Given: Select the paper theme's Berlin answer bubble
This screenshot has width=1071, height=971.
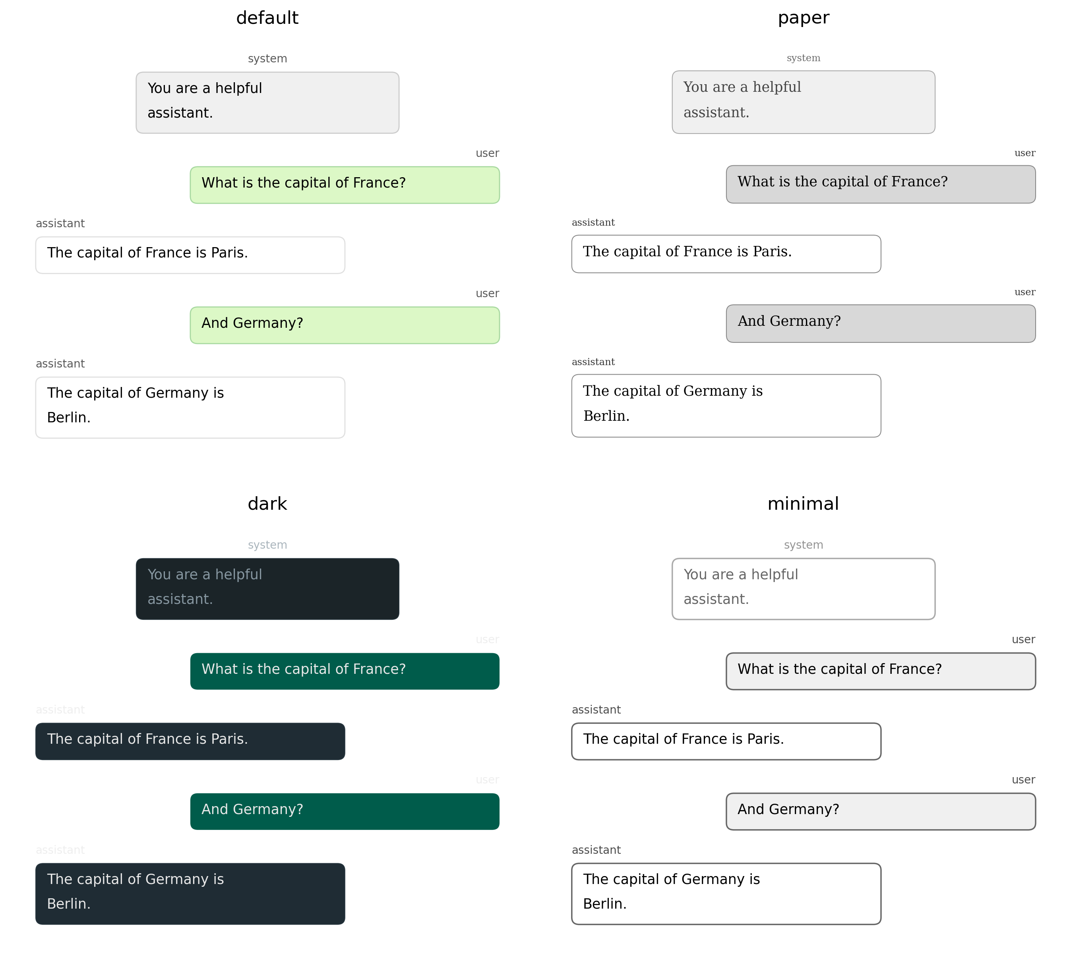Looking at the screenshot, I should tap(726, 406).
